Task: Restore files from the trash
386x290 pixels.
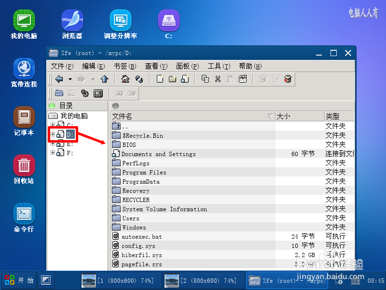Action: click(x=276, y=79)
